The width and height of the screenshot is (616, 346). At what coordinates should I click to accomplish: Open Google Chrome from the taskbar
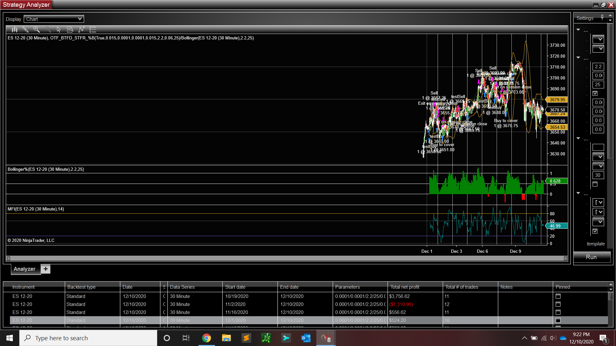tap(206, 338)
